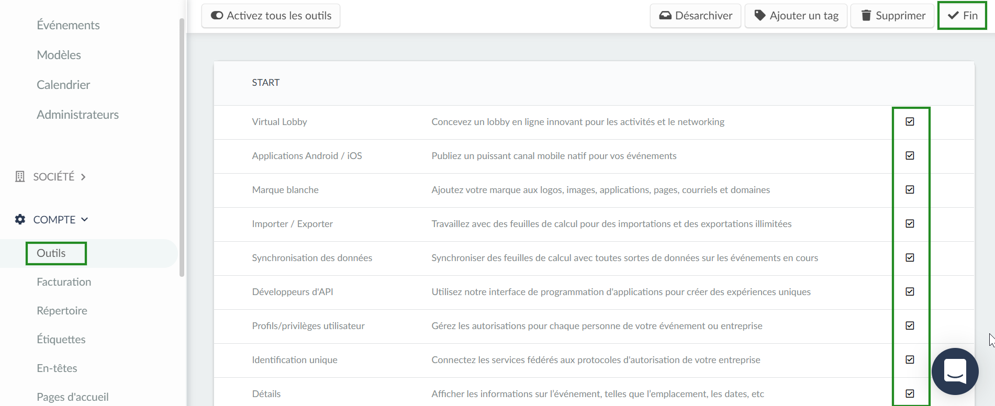This screenshot has width=995, height=406.
Task: Click 'Gérez les autorisations' description text
Action: (597, 326)
